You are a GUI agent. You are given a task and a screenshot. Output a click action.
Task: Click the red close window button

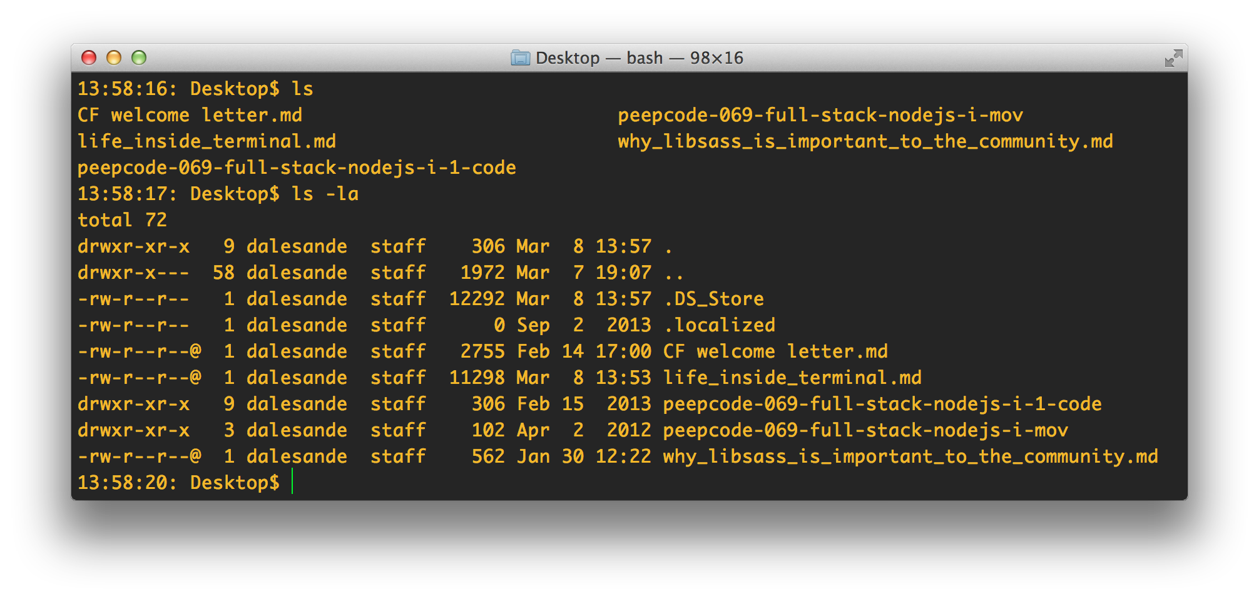89,58
